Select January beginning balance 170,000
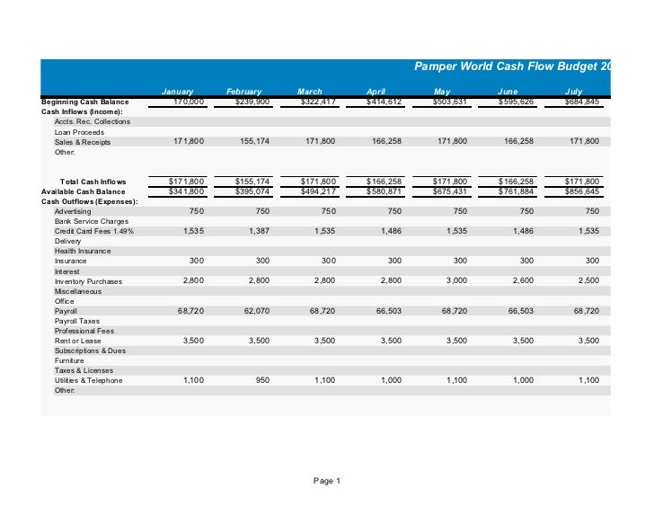 click(189, 102)
